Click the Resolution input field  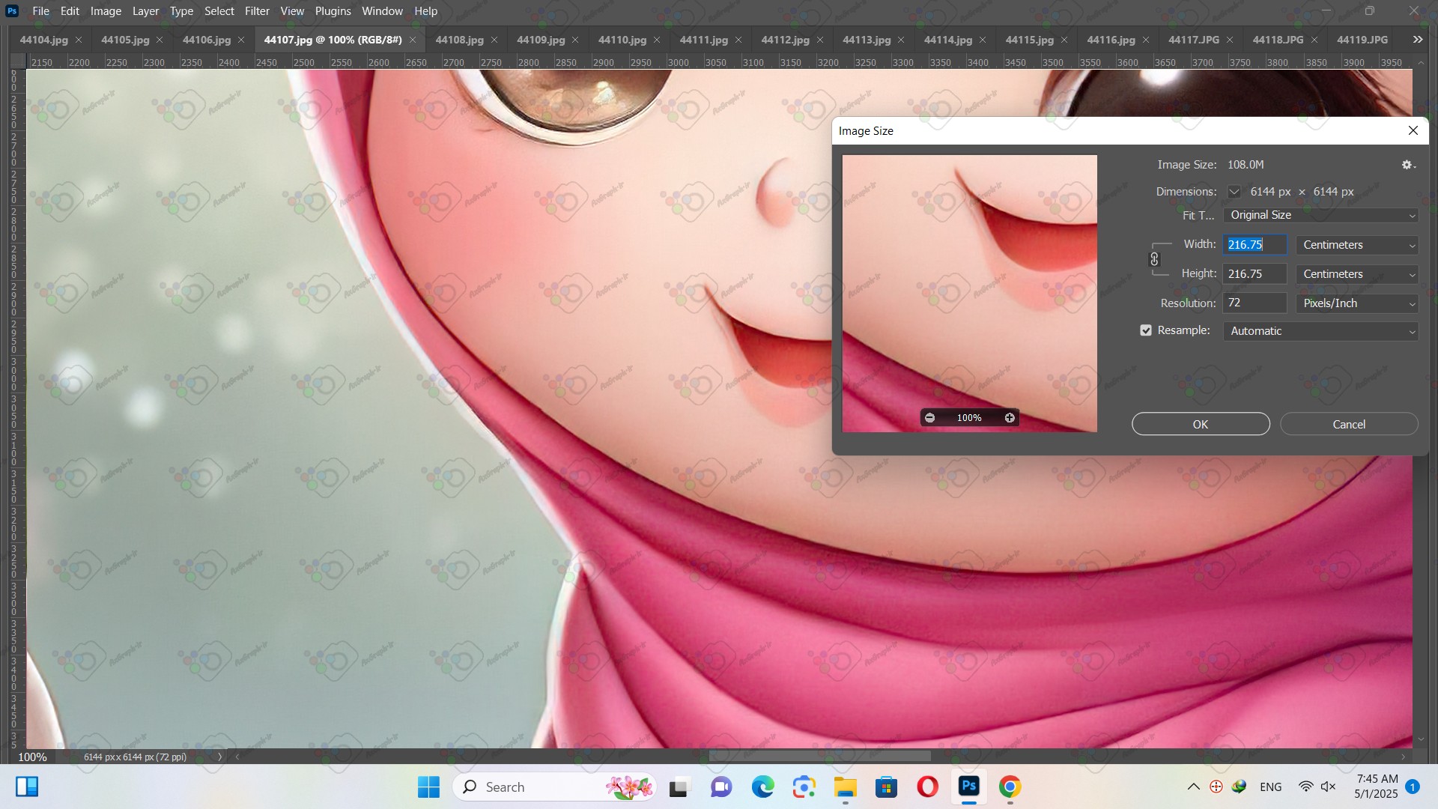pyautogui.click(x=1255, y=303)
